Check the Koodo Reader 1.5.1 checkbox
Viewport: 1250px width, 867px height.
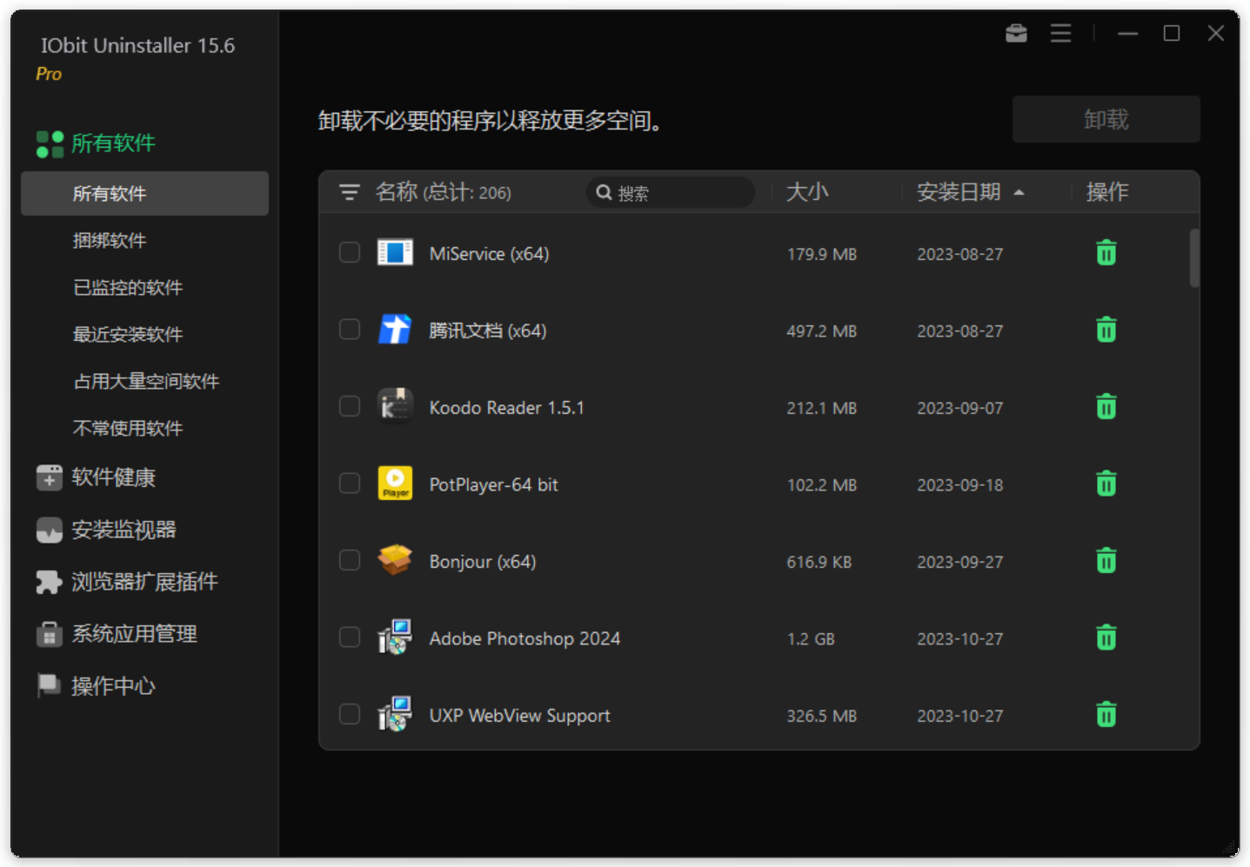click(350, 406)
